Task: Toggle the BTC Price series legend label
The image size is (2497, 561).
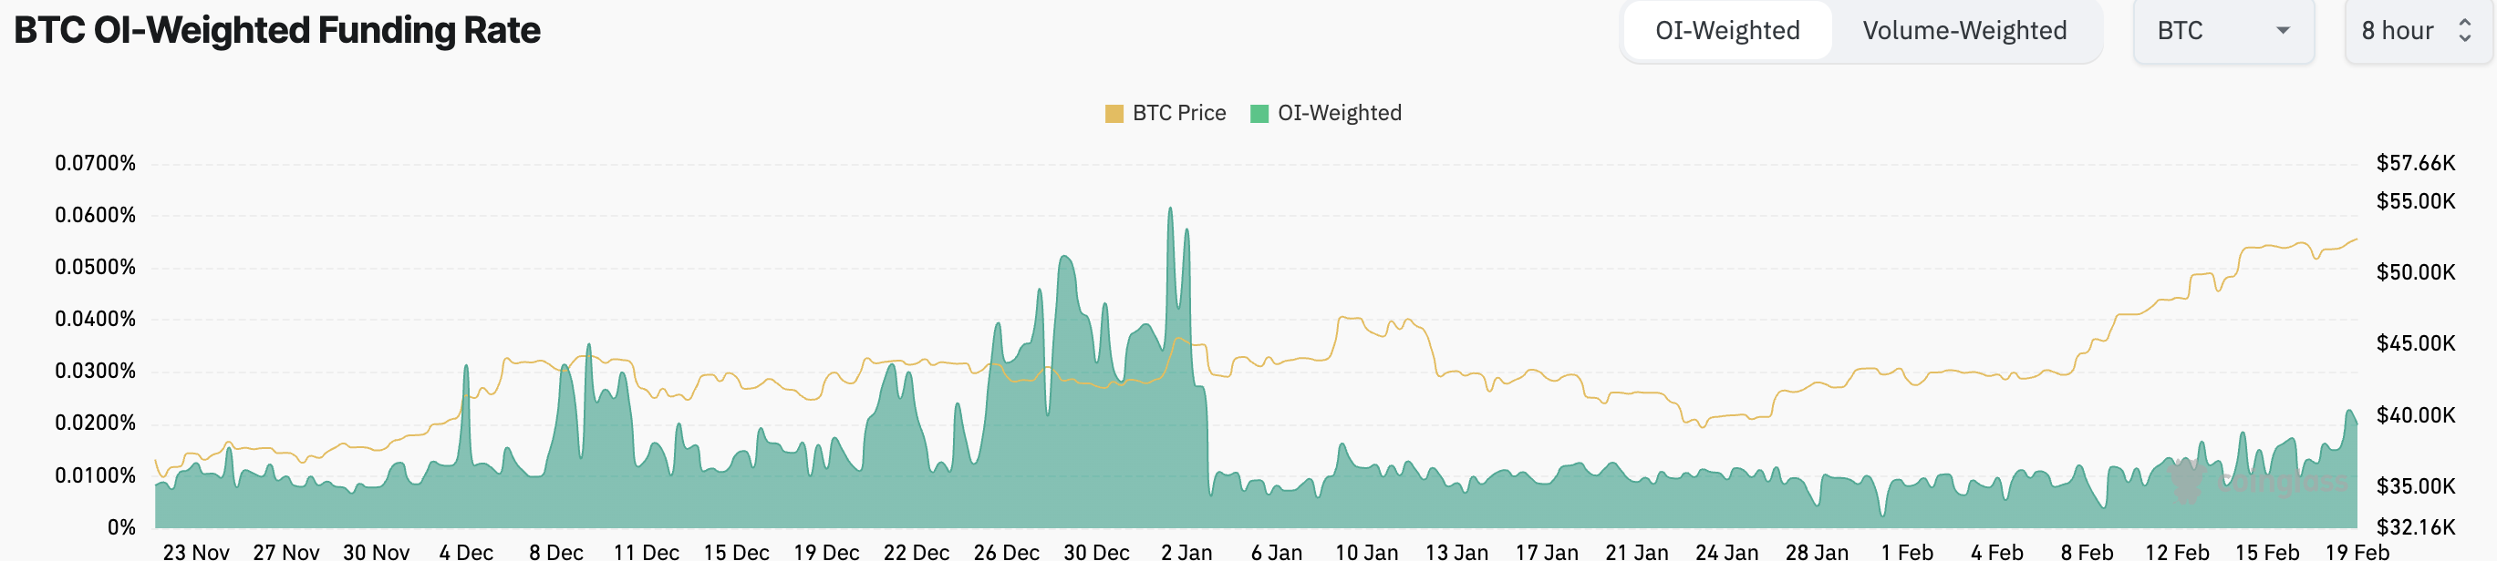Action: [1178, 113]
